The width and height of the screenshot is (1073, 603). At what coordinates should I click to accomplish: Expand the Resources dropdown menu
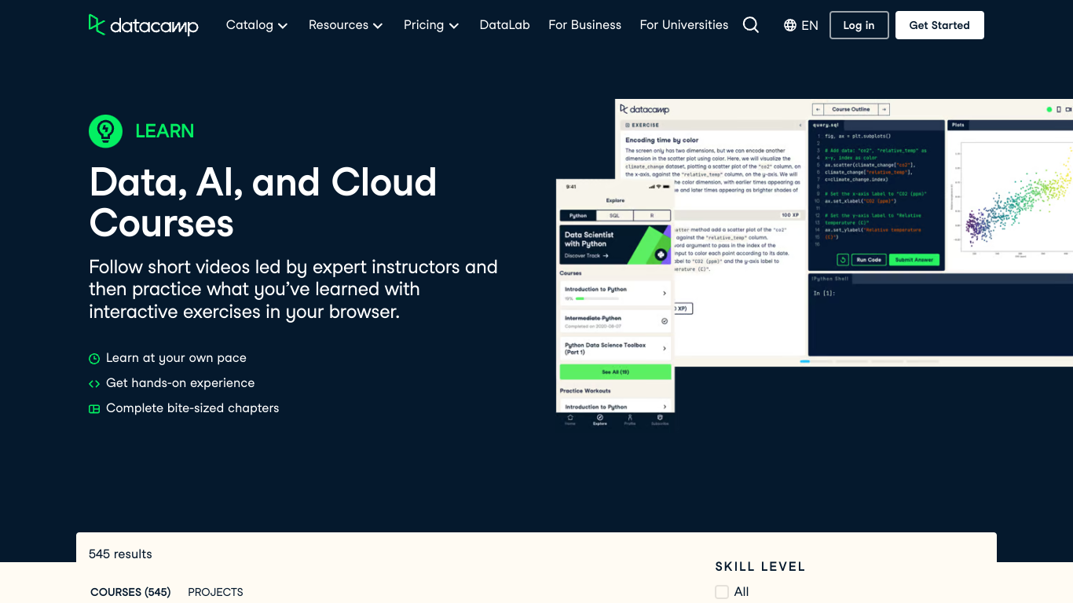[346, 25]
